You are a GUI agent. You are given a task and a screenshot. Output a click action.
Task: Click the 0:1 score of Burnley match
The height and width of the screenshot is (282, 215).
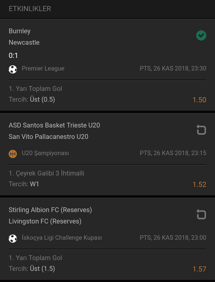[13, 55]
